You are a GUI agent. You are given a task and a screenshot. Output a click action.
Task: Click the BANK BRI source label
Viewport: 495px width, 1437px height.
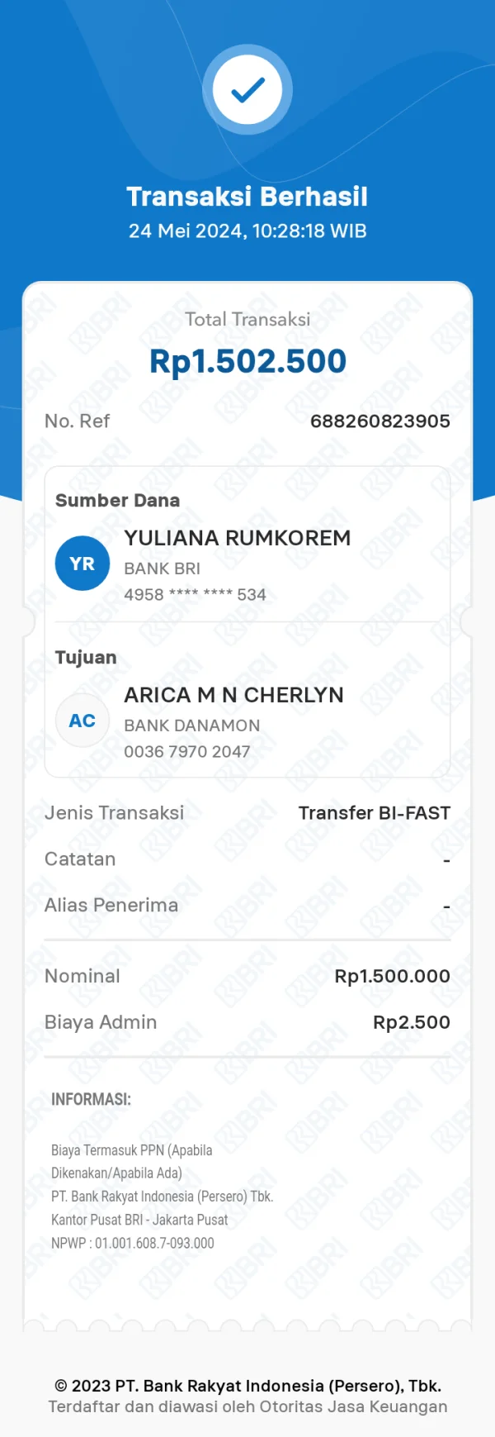point(162,569)
